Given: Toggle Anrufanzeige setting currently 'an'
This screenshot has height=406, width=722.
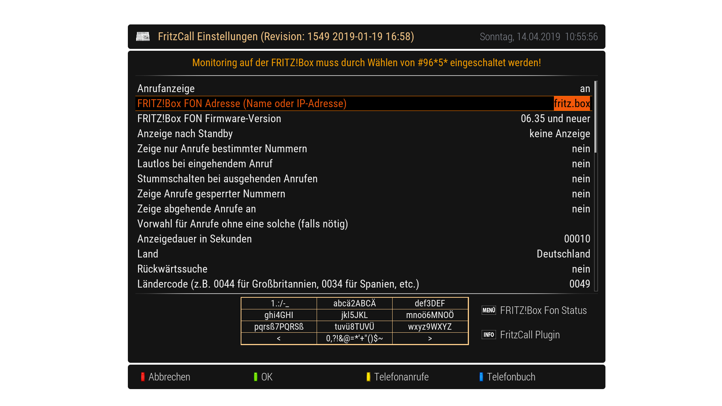Looking at the screenshot, I should [584, 89].
